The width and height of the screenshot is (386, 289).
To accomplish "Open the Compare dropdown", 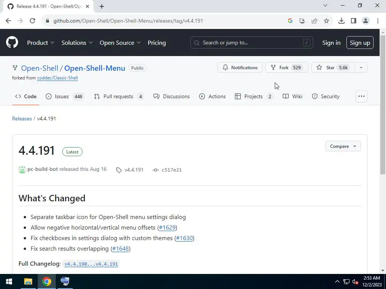I will pyautogui.click(x=343, y=146).
